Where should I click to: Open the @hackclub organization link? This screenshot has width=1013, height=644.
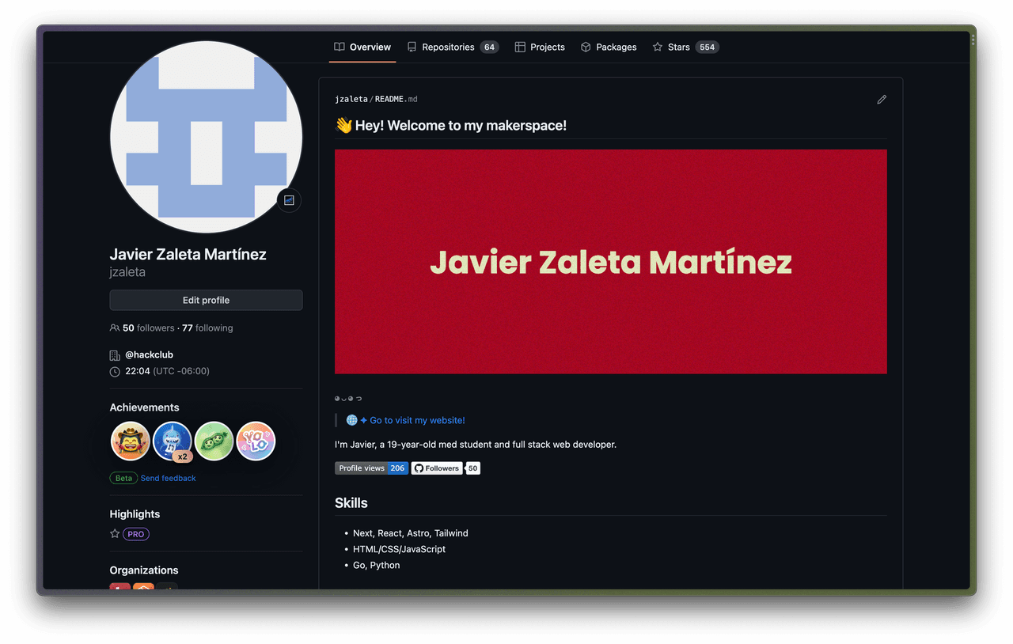149,354
